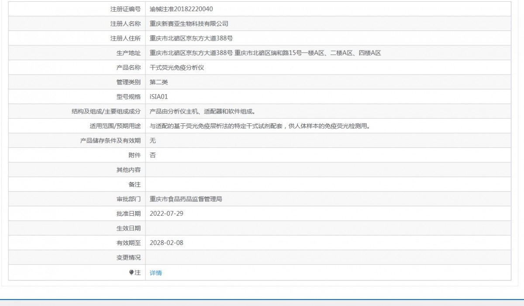The height and width of the screenshot is (306, 524).
Task: Select the 备注 label
Action: coord(134,184)
